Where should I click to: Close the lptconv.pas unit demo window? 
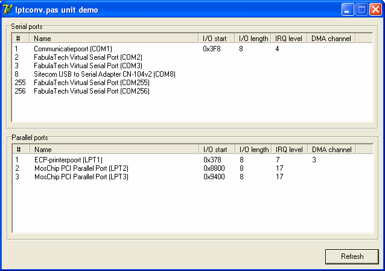376,10
